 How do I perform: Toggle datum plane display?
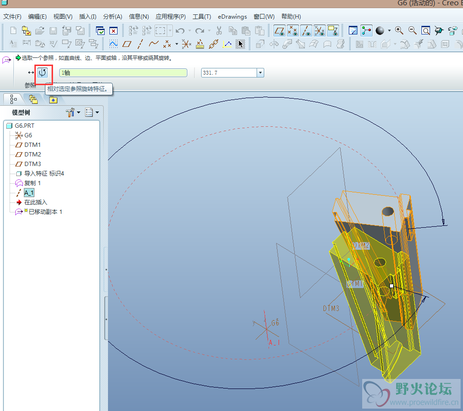click(280, 31)
